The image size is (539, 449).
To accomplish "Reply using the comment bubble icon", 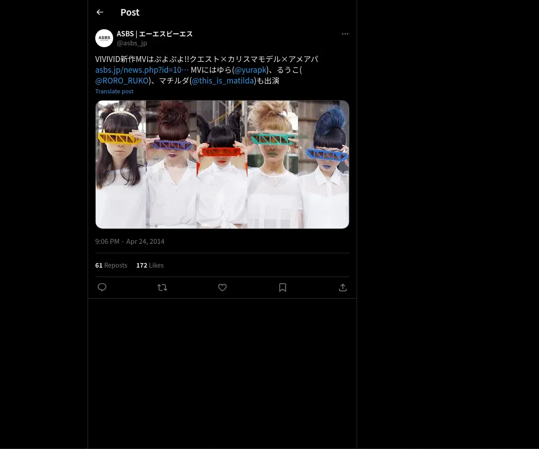I will [x=102, y=287].
